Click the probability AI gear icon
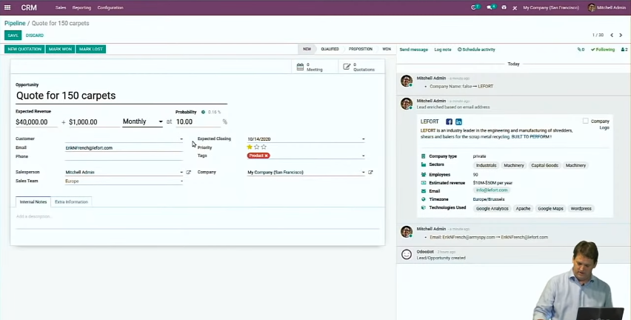Screen dimensions: 631x320 203,112
